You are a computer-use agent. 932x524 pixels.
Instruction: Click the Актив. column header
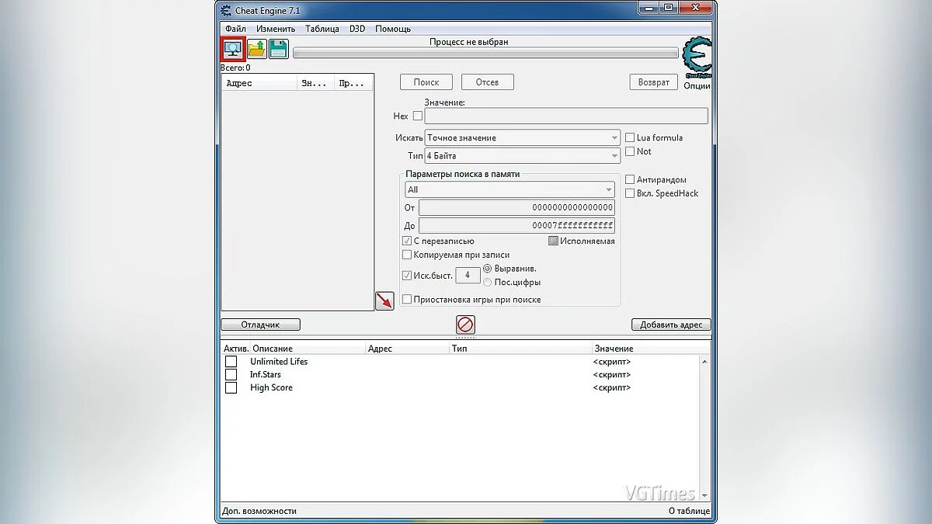(x=236, y=349)
